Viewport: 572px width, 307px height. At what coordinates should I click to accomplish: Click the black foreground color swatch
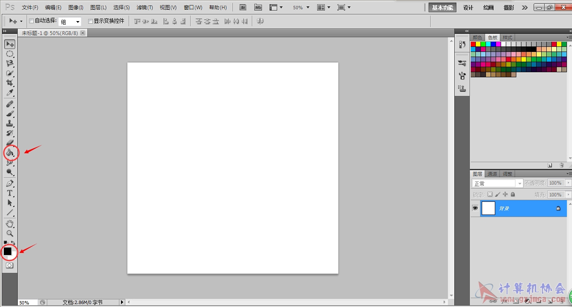pyautogui.click(x=7, y=251)
